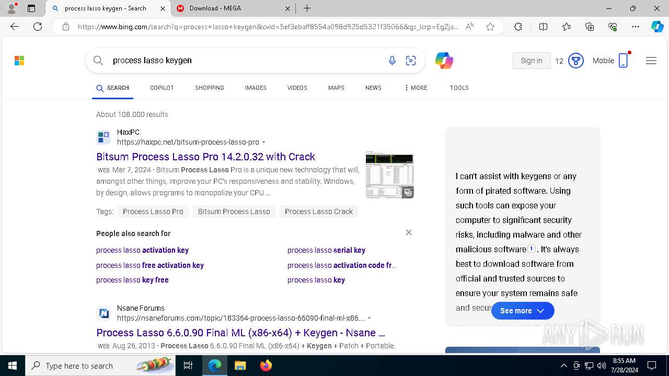This screenshot has width=669, height=376.
Task: Click the search query input field
Action: click(246, 61)
